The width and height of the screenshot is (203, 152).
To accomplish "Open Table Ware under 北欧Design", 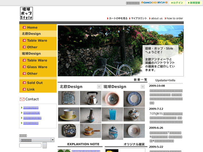I will 37,40.
